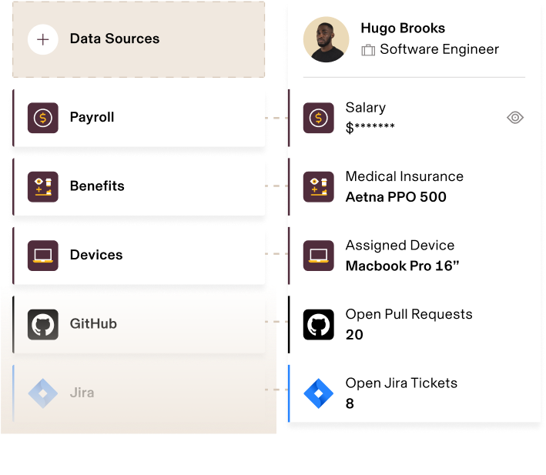Reveal hidden salary with the eye icon
The width and height of the screenshot is (546, 475).
click(515, 118)
